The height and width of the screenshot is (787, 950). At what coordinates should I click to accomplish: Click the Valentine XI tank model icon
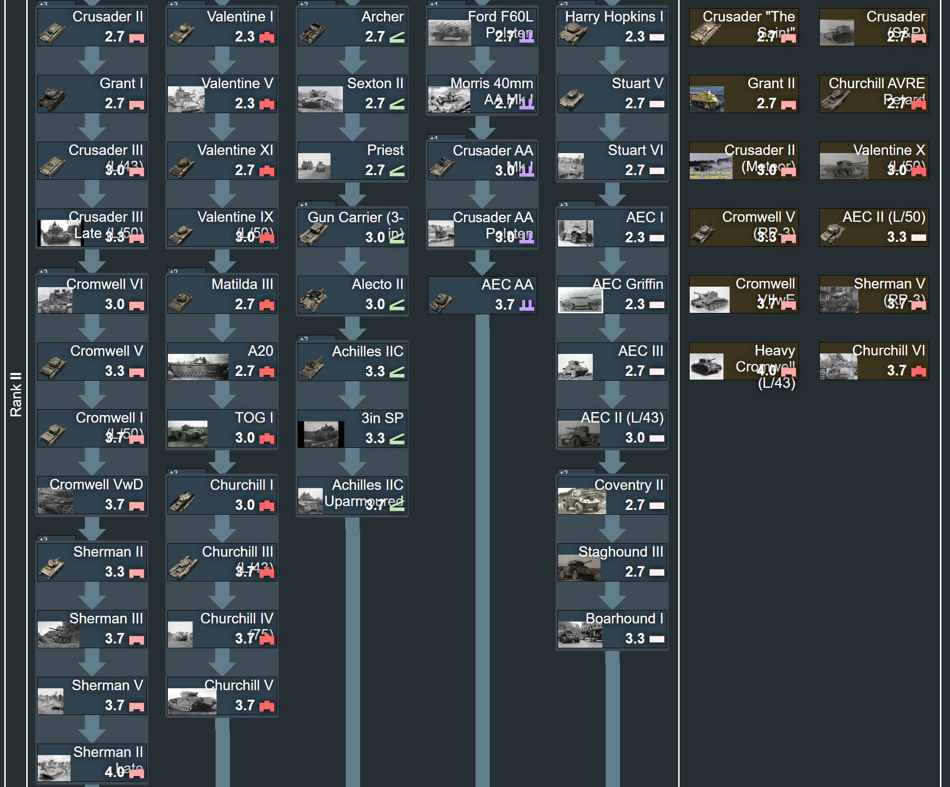[x=181, y=167]
